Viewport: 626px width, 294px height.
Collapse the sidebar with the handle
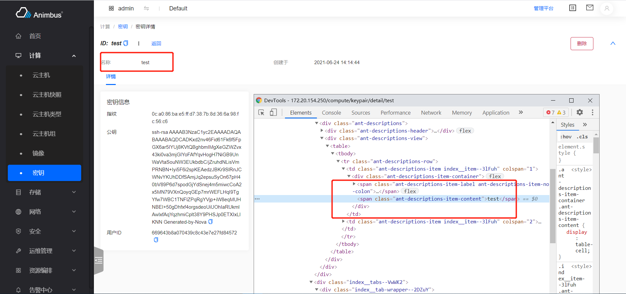tap(98, 260)
